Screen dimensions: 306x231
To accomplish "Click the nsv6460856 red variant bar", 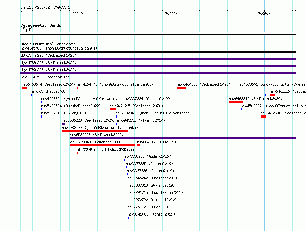I will [182, 88].
